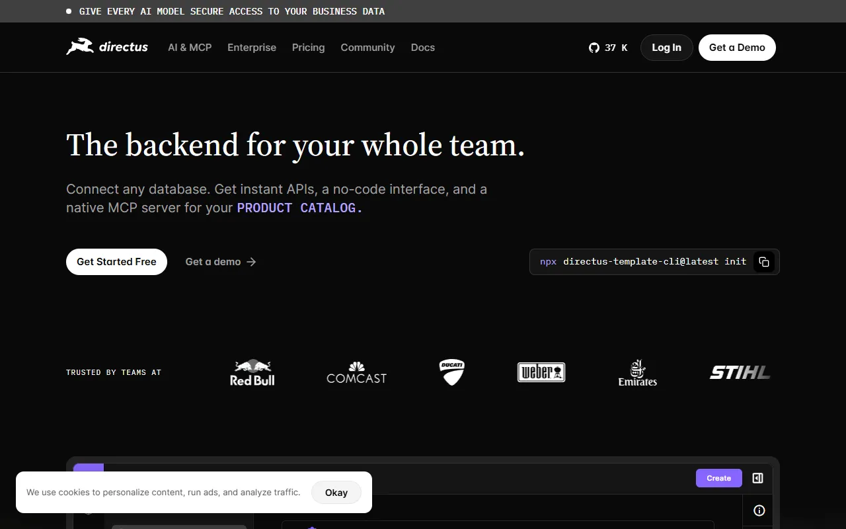The height and width of the screenshot is (529, 846).
Task: Open the AI & MCP menu
Action: point(190,48)
